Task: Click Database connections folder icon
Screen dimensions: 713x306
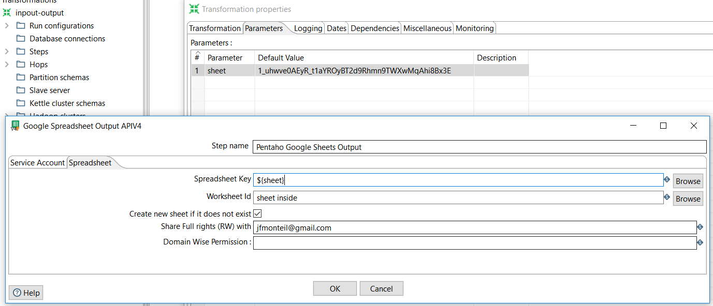Action: pos(21,38)
